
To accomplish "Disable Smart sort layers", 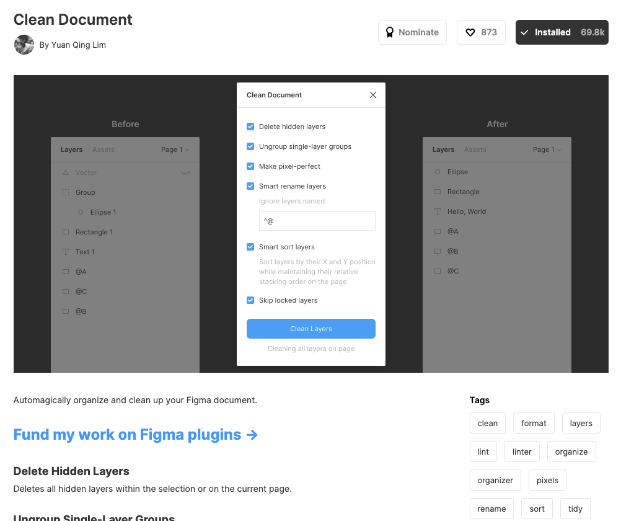I will (x=250, y=247).
